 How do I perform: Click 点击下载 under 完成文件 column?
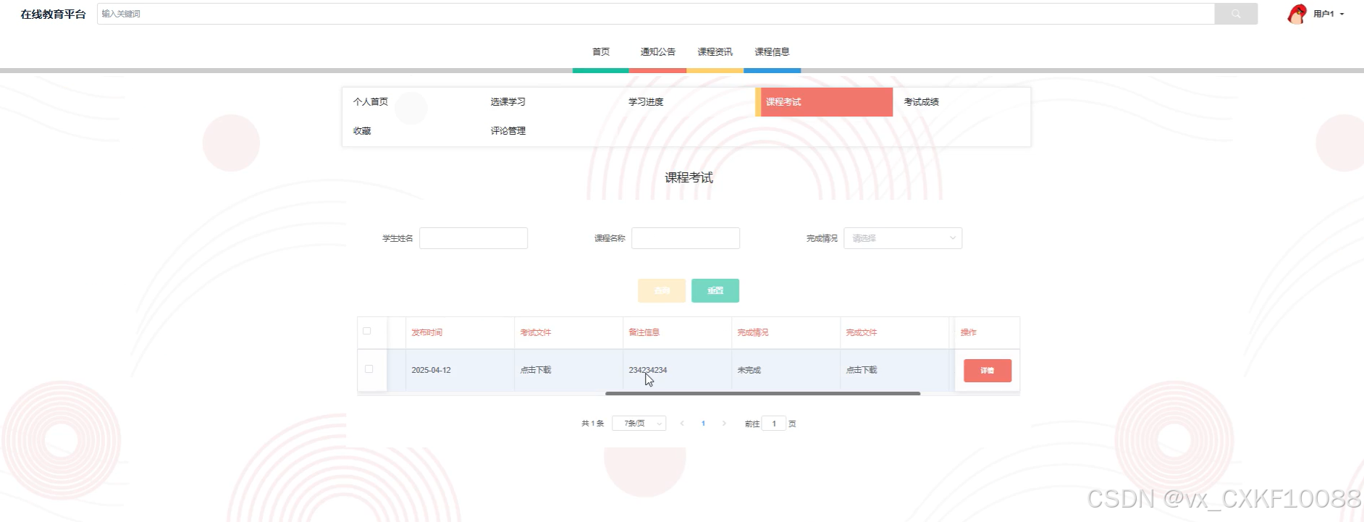(x=862, y=370)
